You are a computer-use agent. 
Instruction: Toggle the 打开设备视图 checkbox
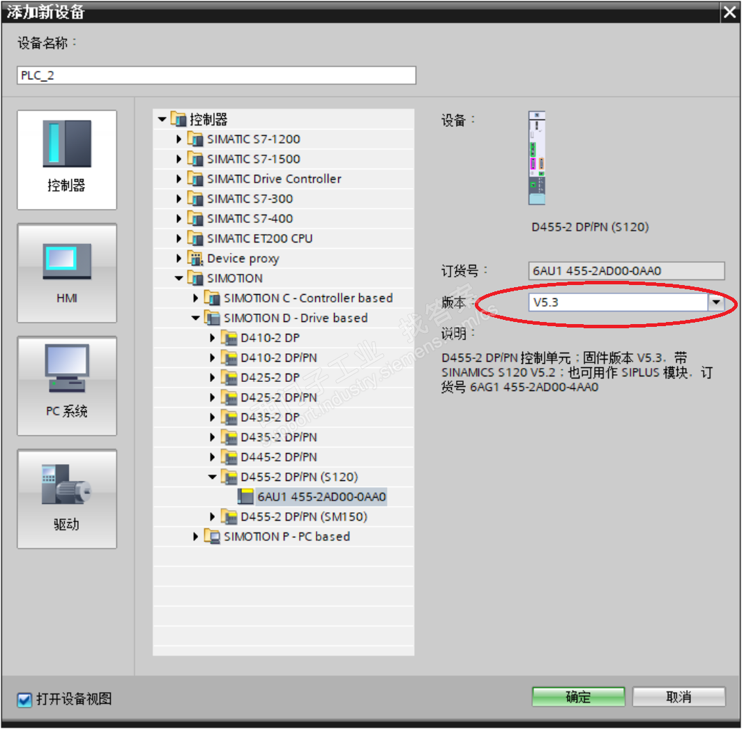24,700
